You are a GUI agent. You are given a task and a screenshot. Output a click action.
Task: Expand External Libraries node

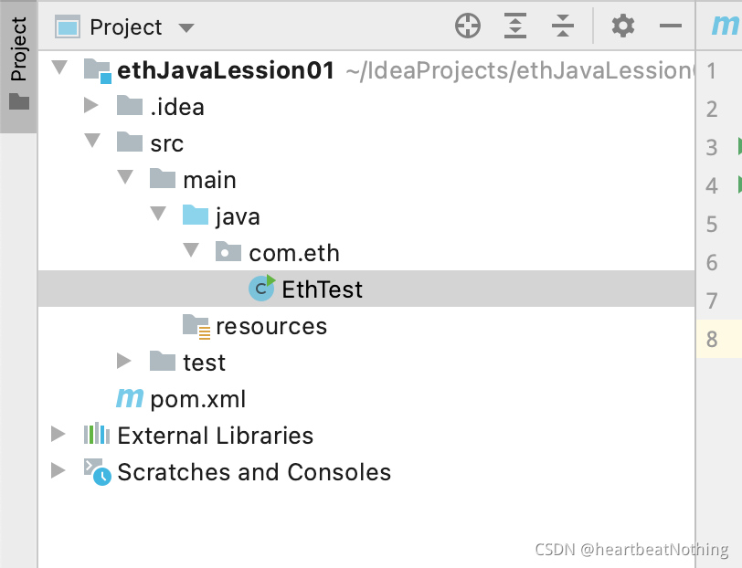[x=58, y=434]
